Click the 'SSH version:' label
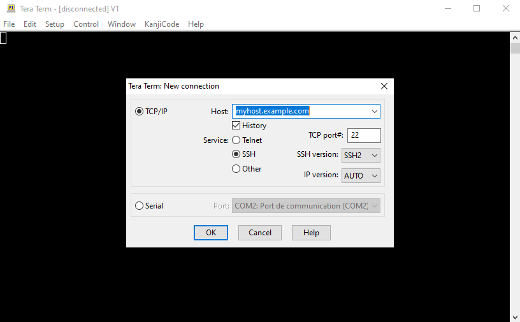This screenshot has width=520, height=322. tap(317, 154)
